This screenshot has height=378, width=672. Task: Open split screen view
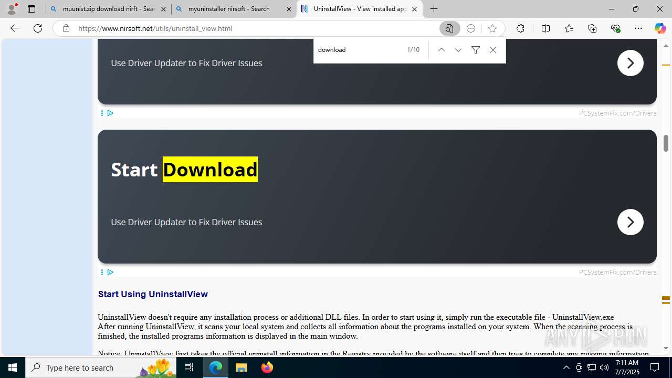point(545,28)
